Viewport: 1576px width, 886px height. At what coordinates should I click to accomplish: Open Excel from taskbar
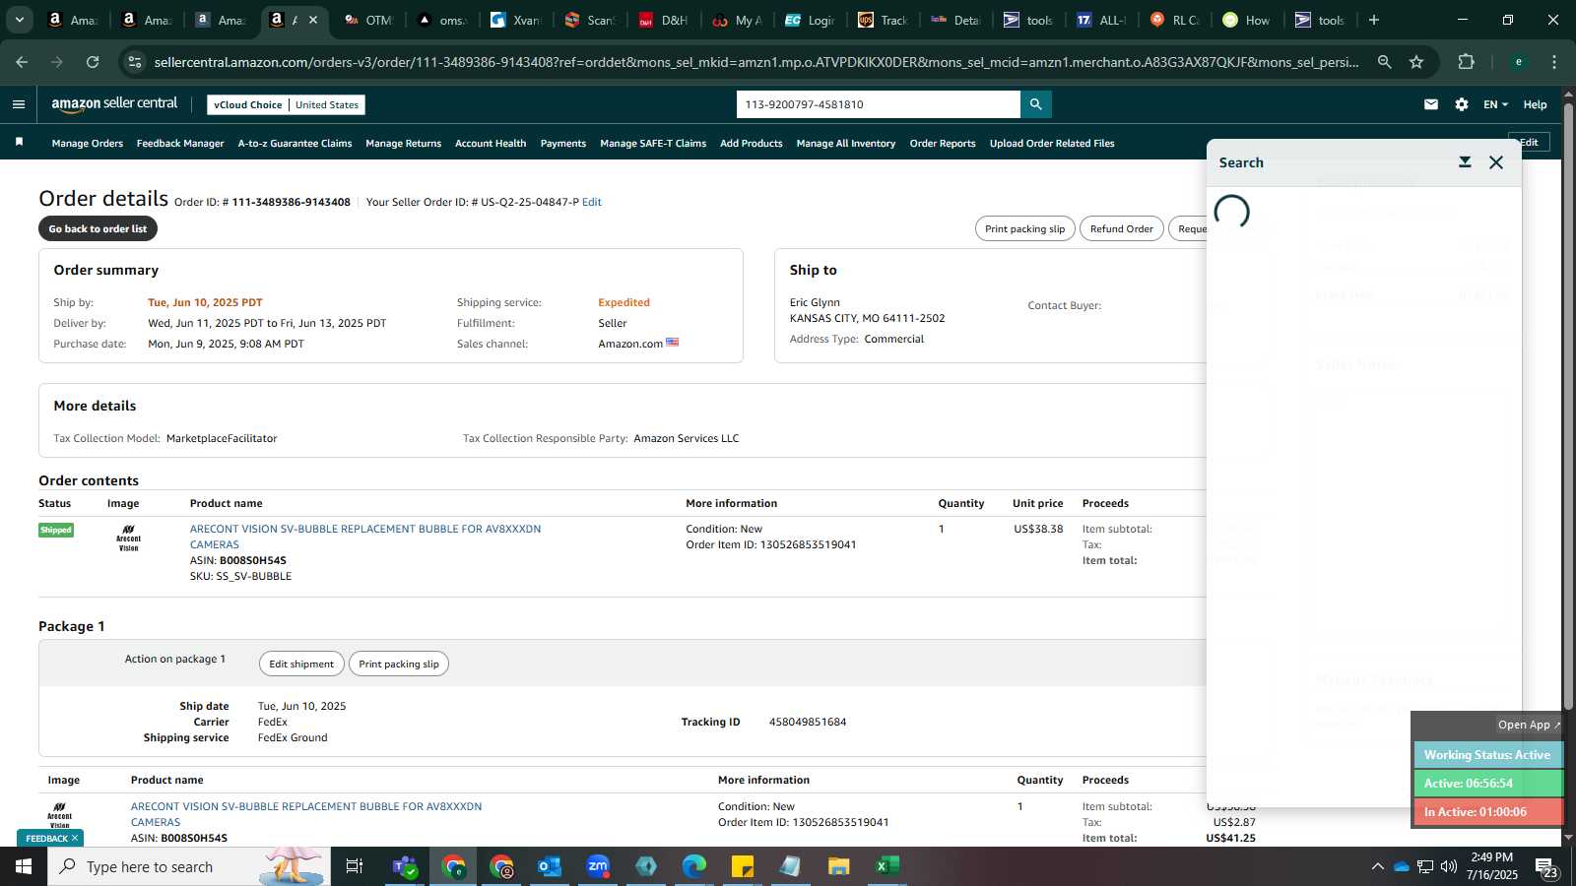tap(887, 866)
